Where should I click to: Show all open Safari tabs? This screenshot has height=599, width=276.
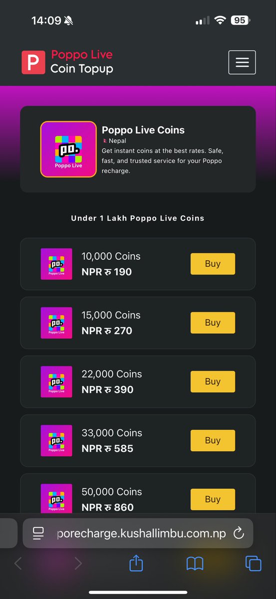coord(254,564)
